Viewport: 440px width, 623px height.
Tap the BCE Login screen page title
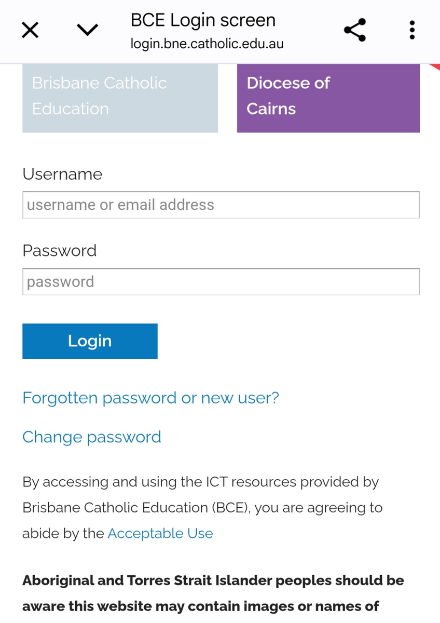tap(203, 20)
